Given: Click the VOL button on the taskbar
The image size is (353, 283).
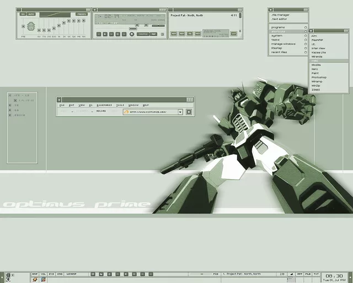Looking at the screenshot, I should 43,274.
